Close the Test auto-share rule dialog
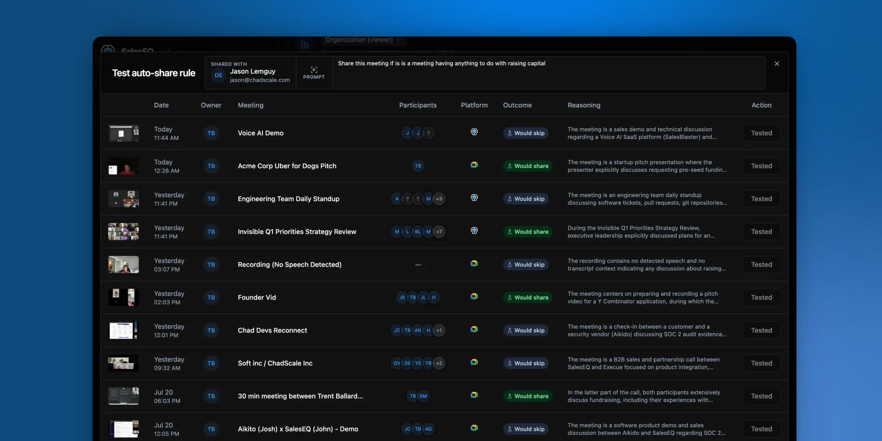 click(777, 64)
